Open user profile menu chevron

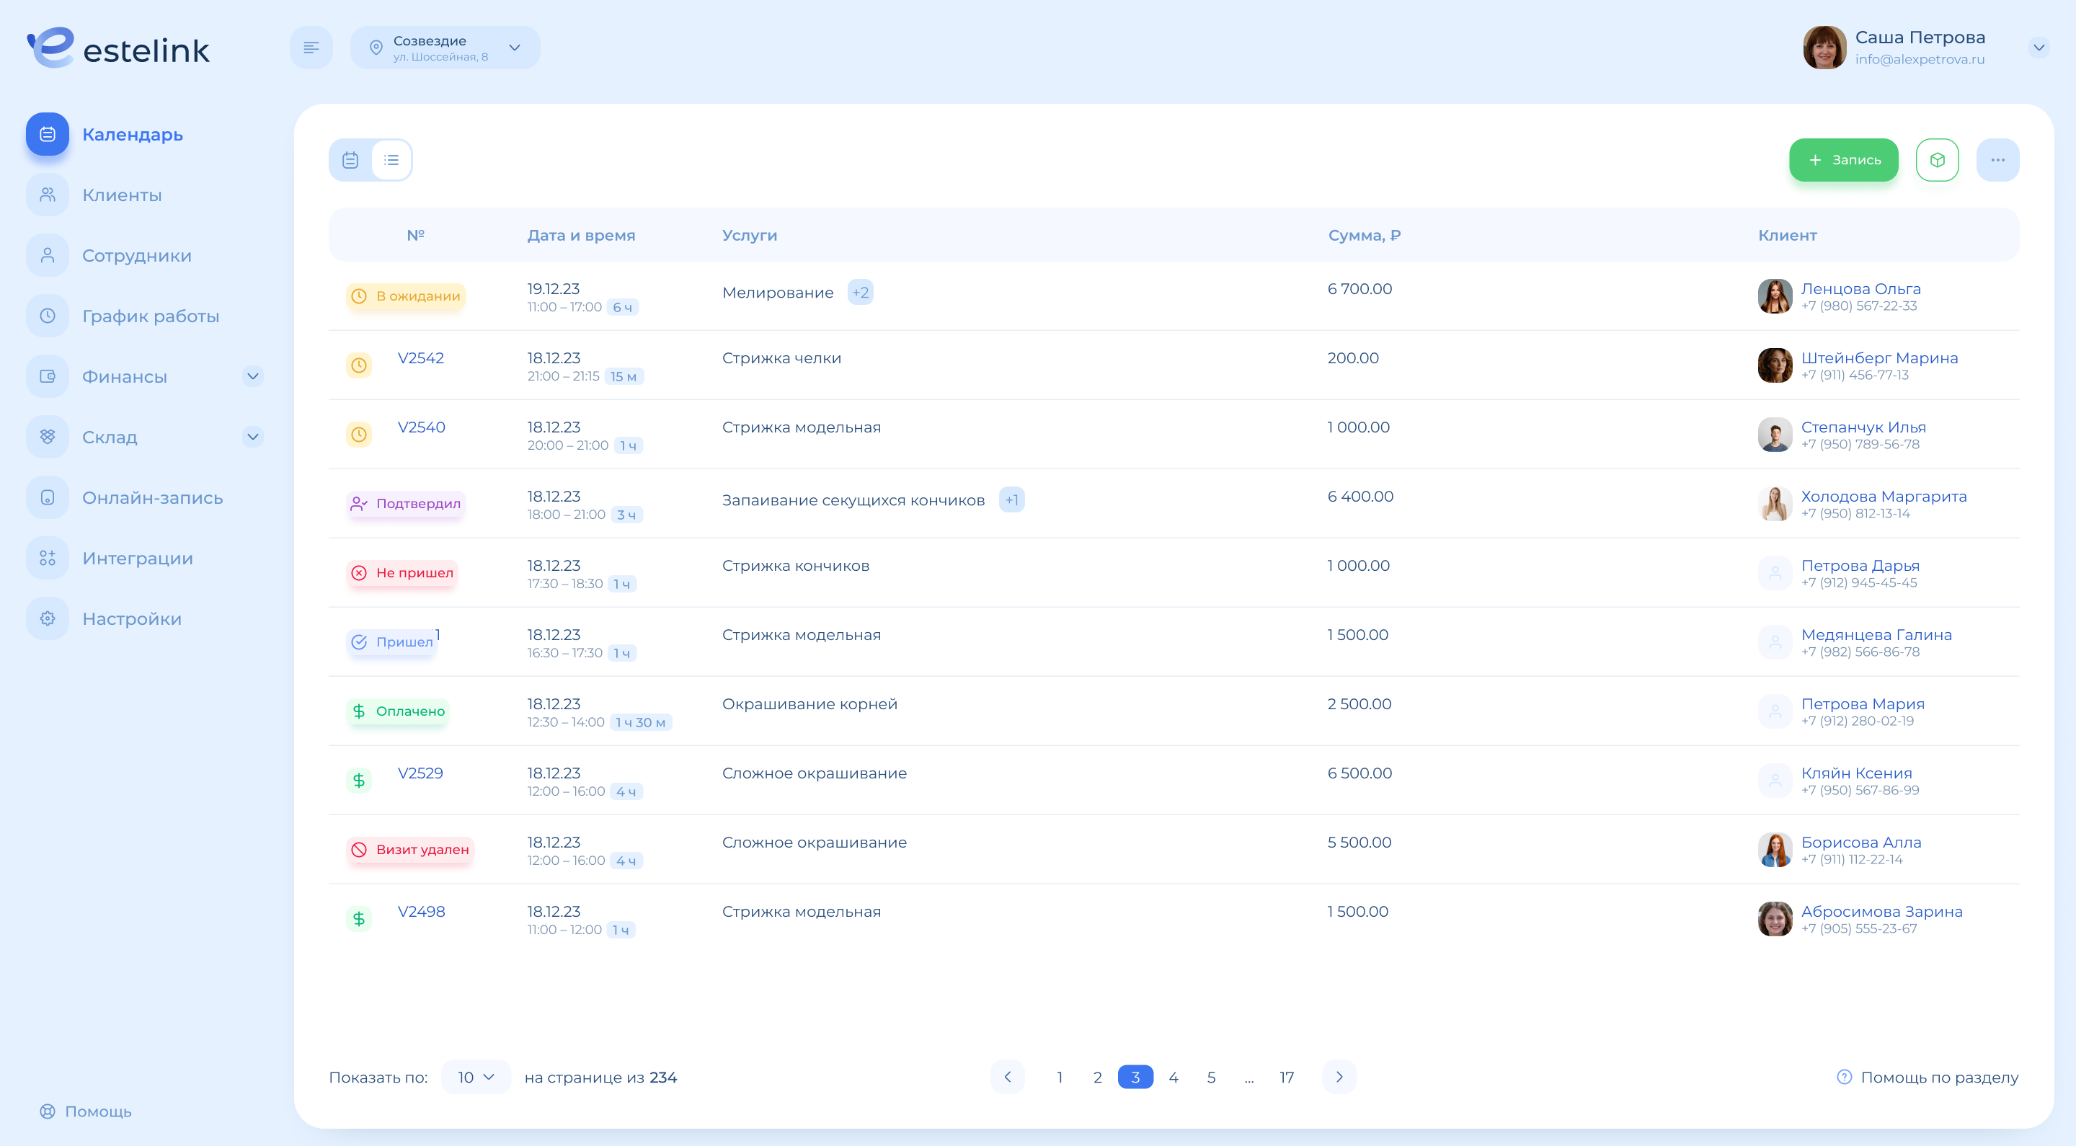2039,48
